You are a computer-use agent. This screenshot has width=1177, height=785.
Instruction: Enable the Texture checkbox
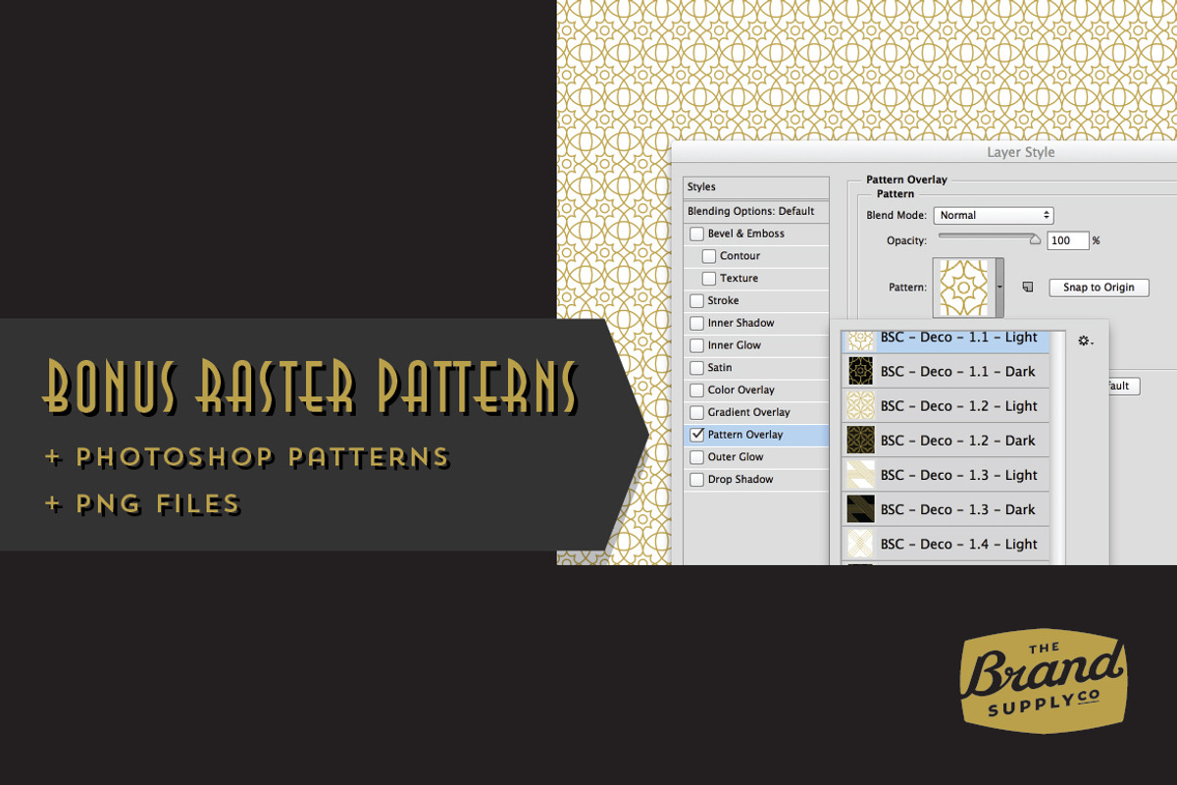tap(709, 279)
